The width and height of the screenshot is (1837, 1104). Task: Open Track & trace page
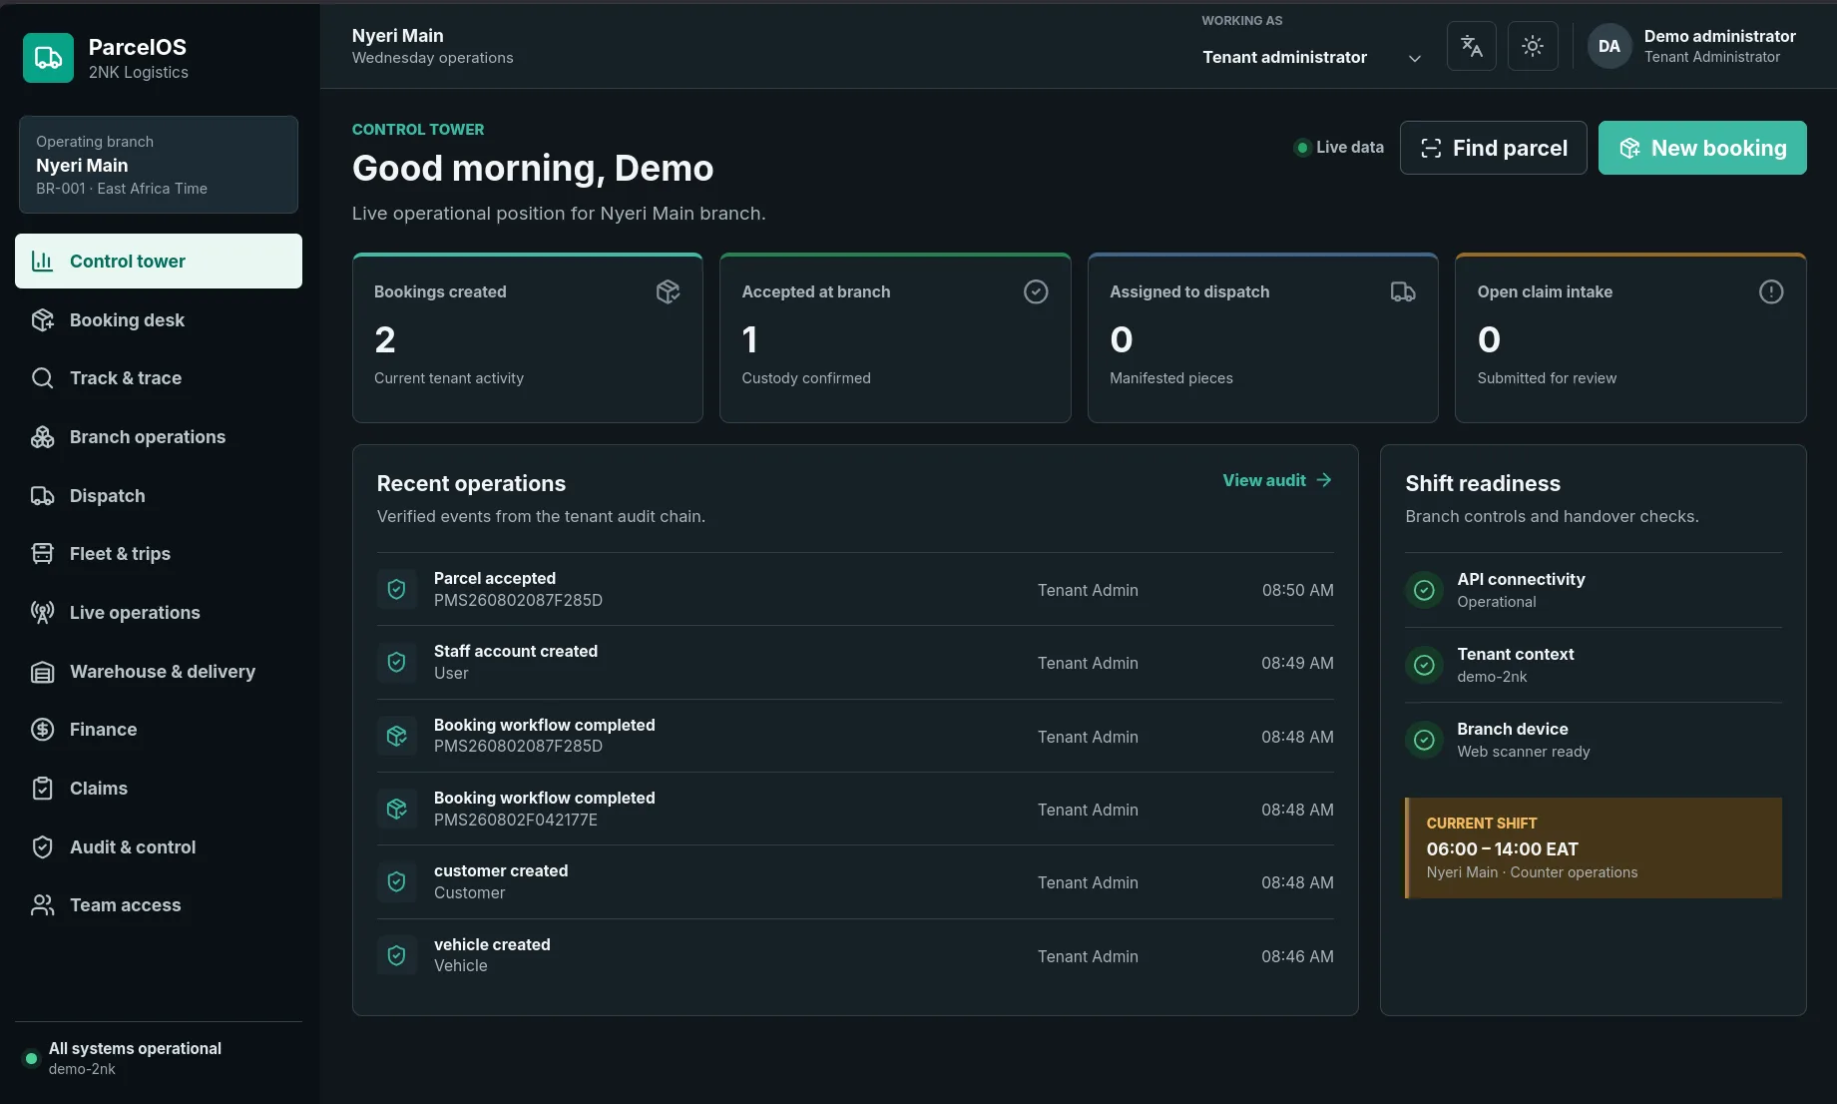click(x=159, y=378)
